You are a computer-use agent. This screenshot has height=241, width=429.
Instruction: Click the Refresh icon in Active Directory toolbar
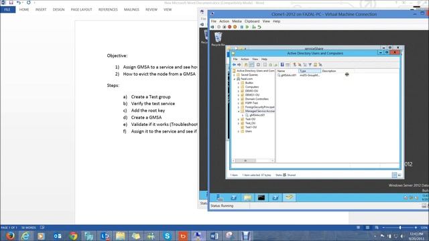coord(270,65)
